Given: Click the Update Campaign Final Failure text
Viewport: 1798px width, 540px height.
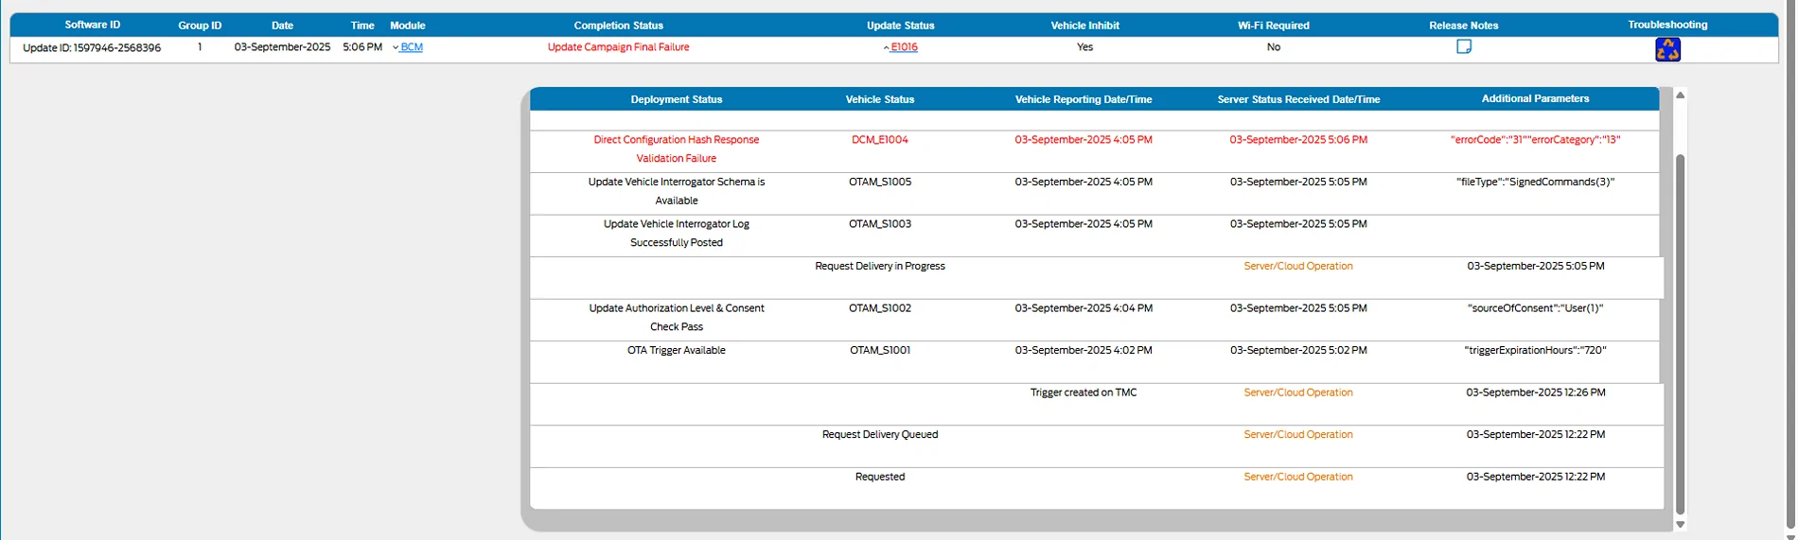Looking at the screenshot, I should pyautogui.click(x=618, y=47).
